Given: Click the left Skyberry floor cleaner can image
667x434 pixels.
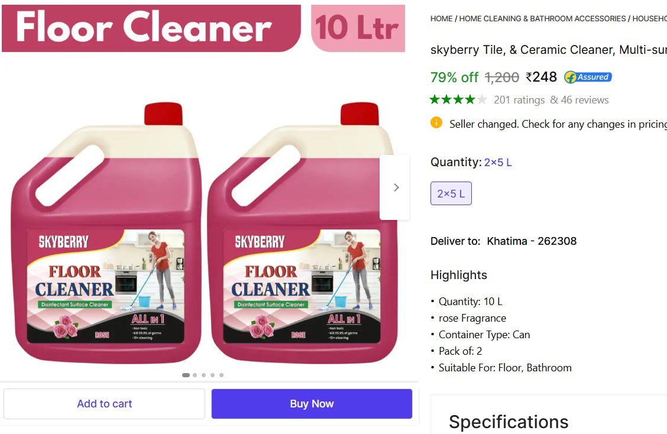Looking at the screenshot, I should coord(106,233).
